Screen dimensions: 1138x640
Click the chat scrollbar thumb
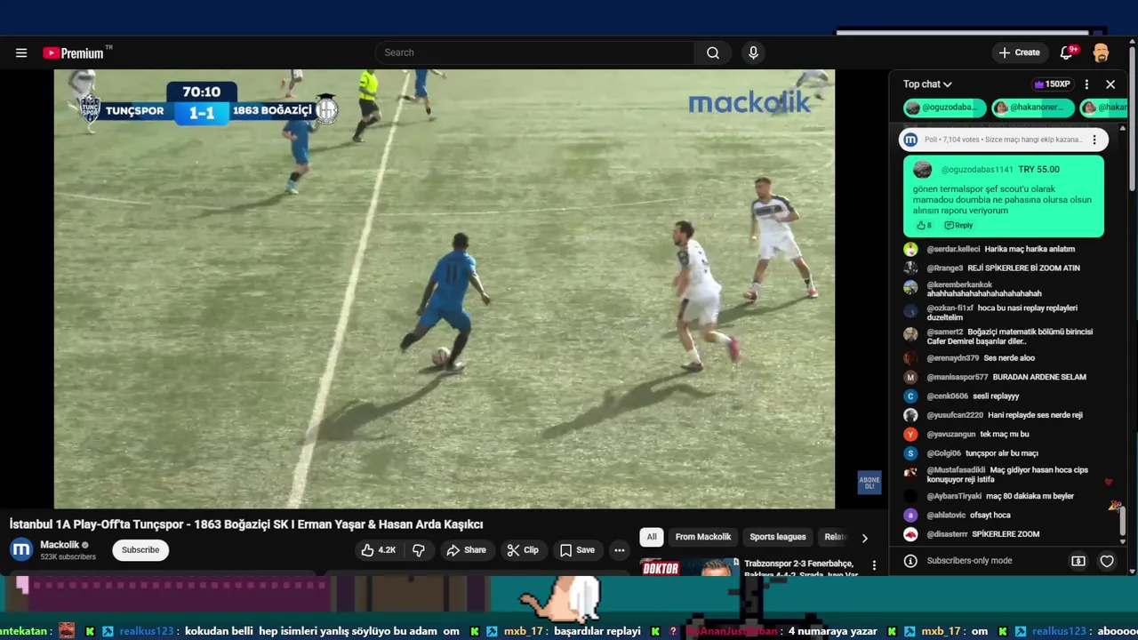tap(1123, 521)
